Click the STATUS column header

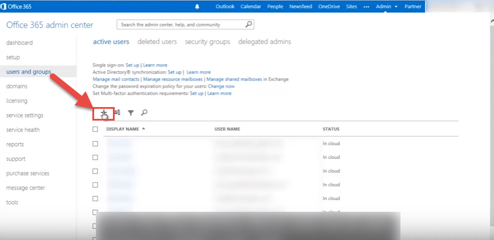pos(331,129)
